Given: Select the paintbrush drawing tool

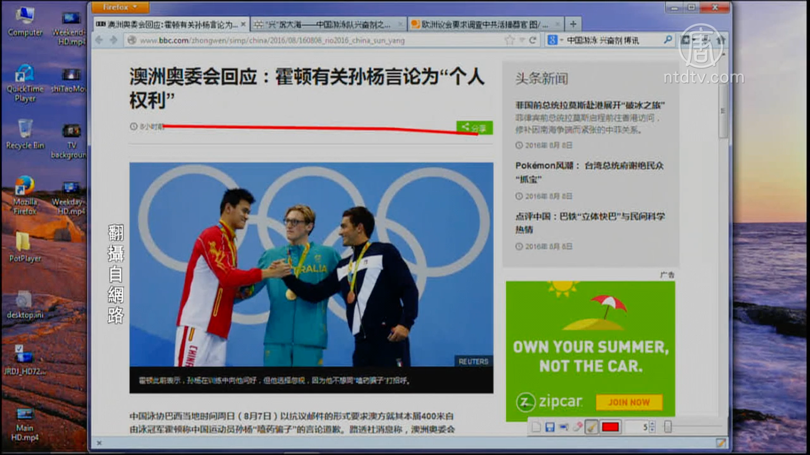Looking at the screenshot, I should click(x=591, y=427).
